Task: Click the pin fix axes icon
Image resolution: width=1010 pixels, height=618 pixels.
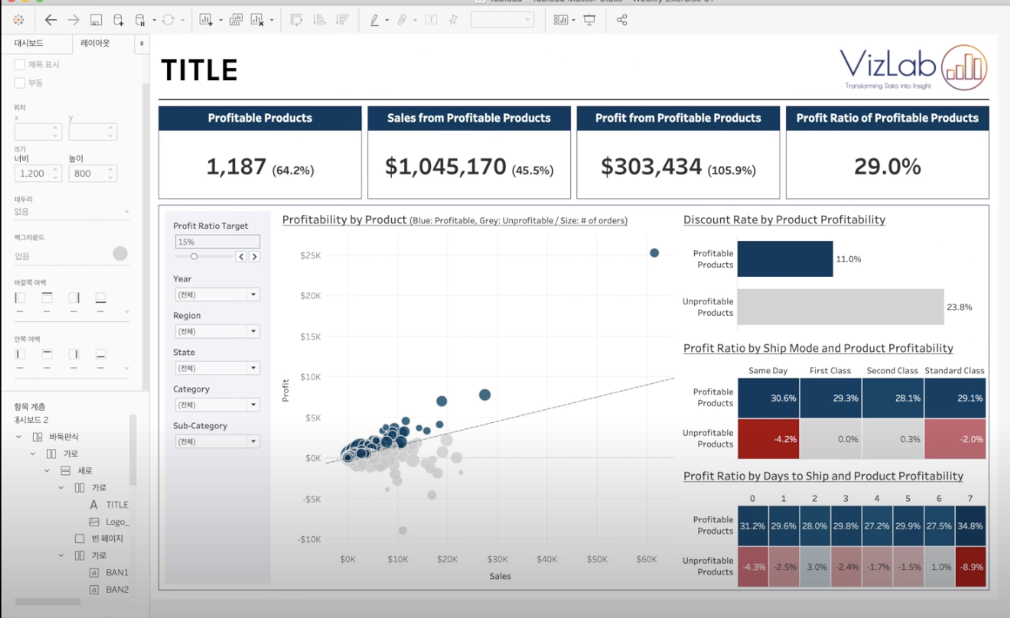Action: coord(454,20)
